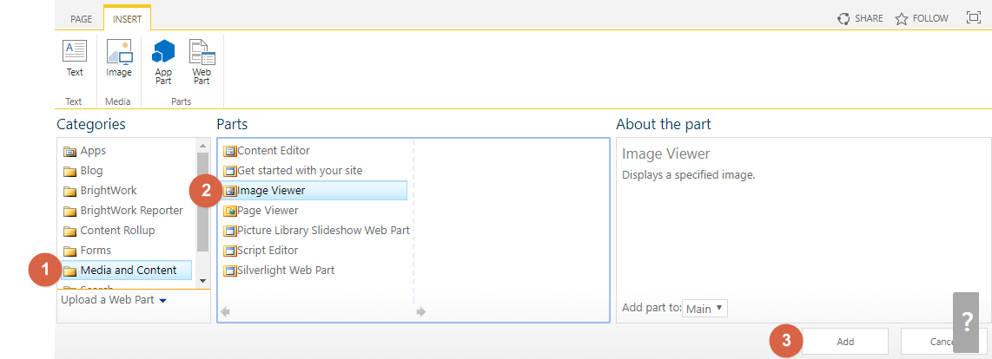Click the Image insert icon
Image resolution: width=992 pixels, height=359 pixels.
point(119,52)
